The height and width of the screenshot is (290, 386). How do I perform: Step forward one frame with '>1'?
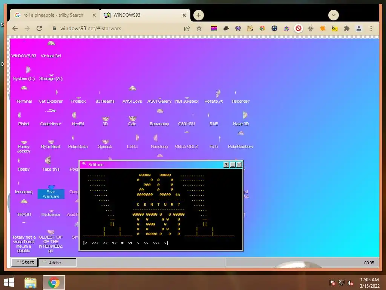coord(130,243)
